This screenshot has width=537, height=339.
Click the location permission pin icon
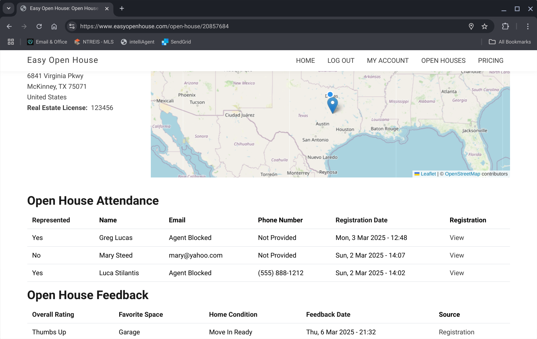(x=471, y=26)
